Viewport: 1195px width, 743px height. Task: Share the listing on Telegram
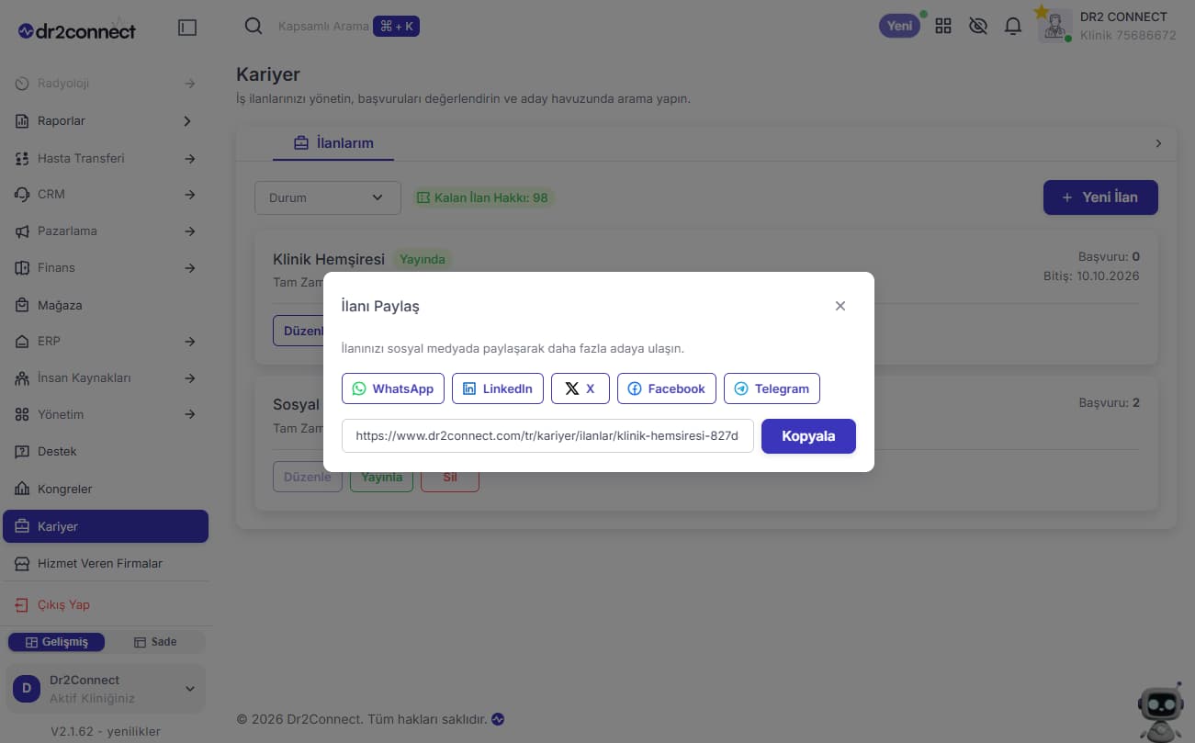(772, 388)
